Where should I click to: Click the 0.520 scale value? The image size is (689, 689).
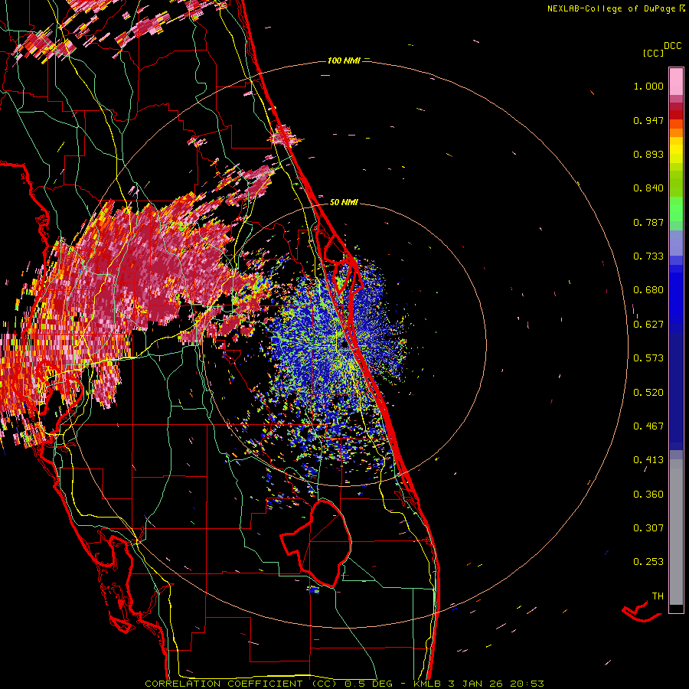(x=648, y=393)
